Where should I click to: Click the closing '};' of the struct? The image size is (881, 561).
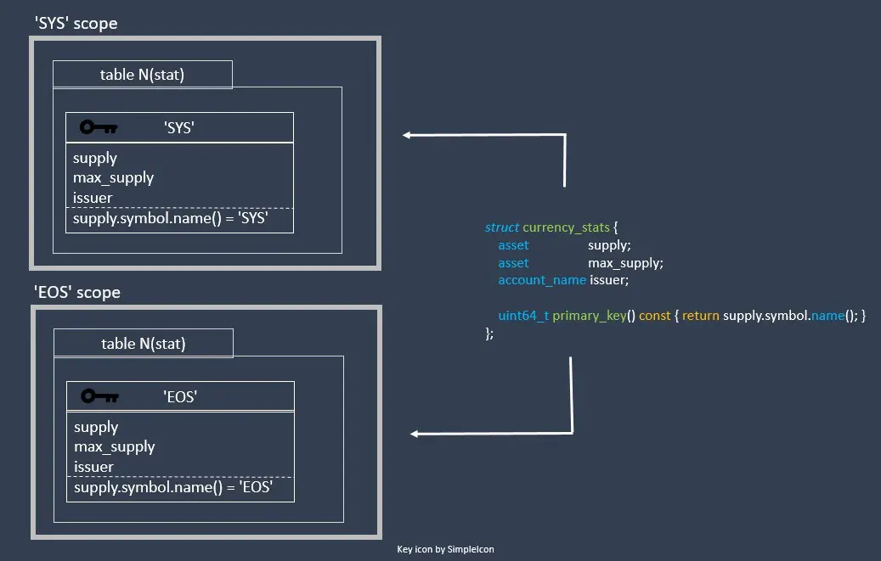coord(489,334)
